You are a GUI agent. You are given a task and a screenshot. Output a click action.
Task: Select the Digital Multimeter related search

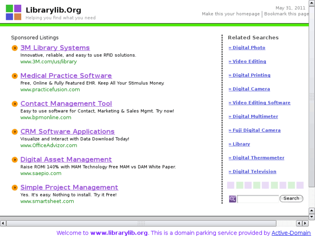pos(253,116)
